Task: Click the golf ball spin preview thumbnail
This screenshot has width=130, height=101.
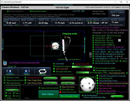Action: tap(87, 85)
